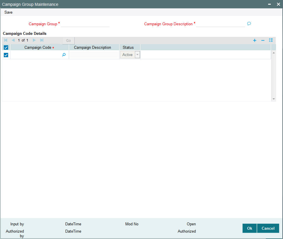Click the Input by label
Viewport: 283px width, 239px height.
click(17, 224)
